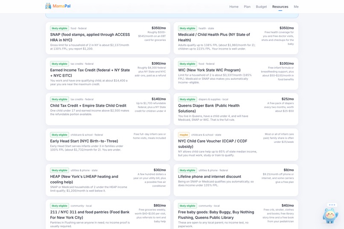The height and width of the screenshot is (229, 344).
Task: Select the Resources tab
Action: 280,6
